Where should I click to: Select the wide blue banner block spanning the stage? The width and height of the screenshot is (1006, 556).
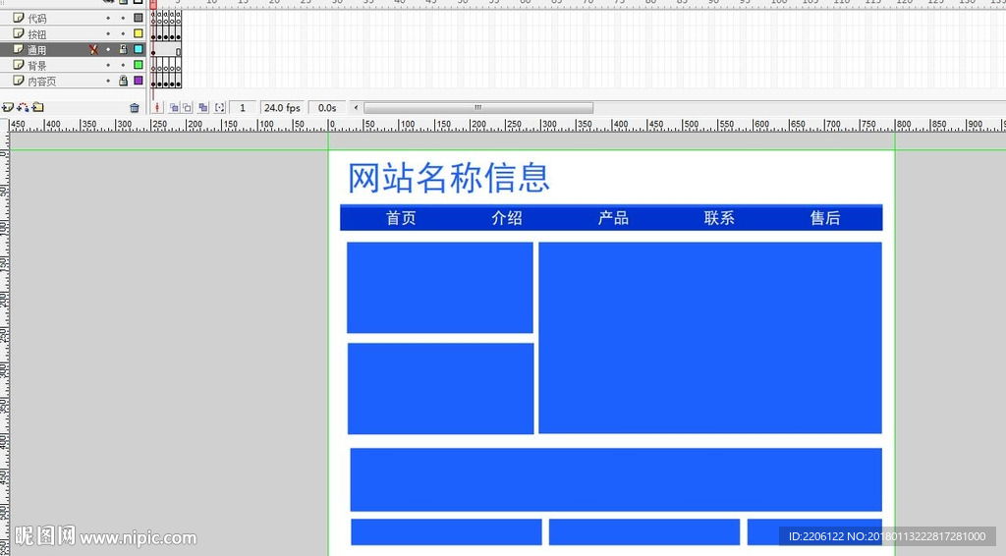616,479
